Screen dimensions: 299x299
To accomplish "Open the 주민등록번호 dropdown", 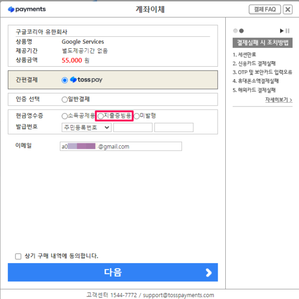I will pyautogui.click(x=86, y=127).
